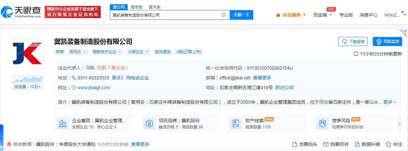Click the 关注 follow text
Viewport: 408px width, 151px height.
(x=398, y=144)
